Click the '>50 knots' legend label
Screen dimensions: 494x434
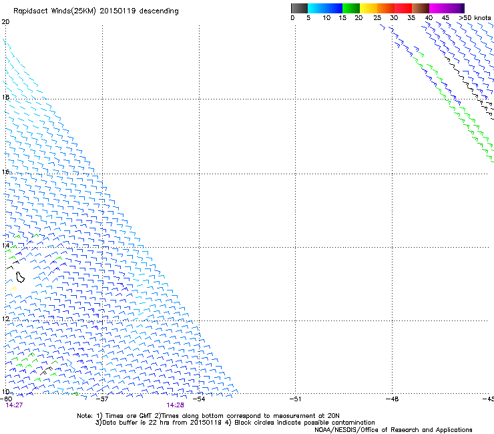point(475,18)
